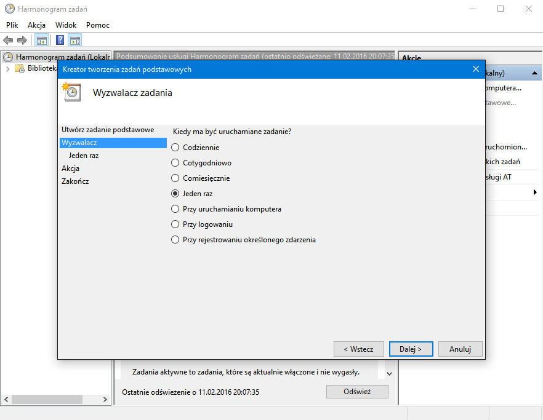Expand the Biblioteka tree node chevron
543x420 pixels.
(8, 69)
